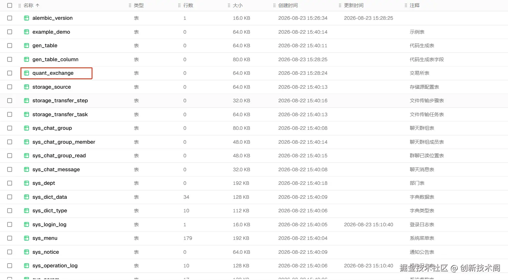Image resolution: width=508 pixels, height=280 pixels.
Task: Select the gen_table row's table icon
Action: click(x=27, y=46)
